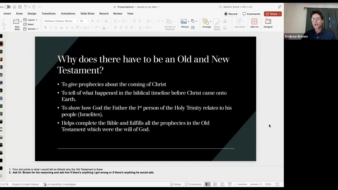Open the Insert tab

[7, 13]
